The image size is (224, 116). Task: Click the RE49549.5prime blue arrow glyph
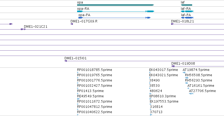click(x=78, y=99)
